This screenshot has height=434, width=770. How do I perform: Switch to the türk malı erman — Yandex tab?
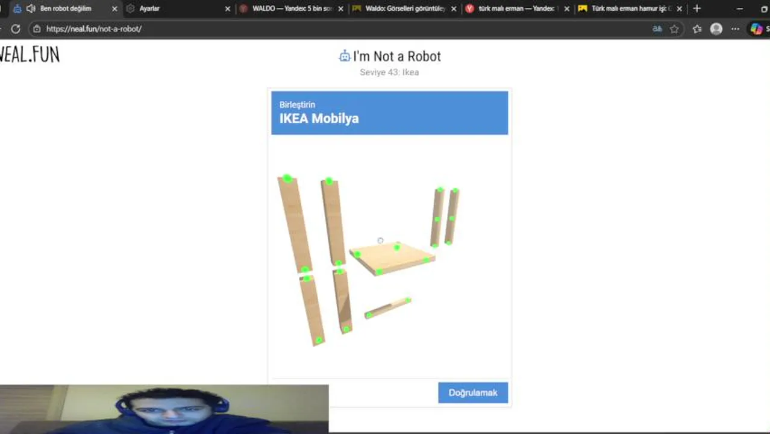click(x=517, y=8)
